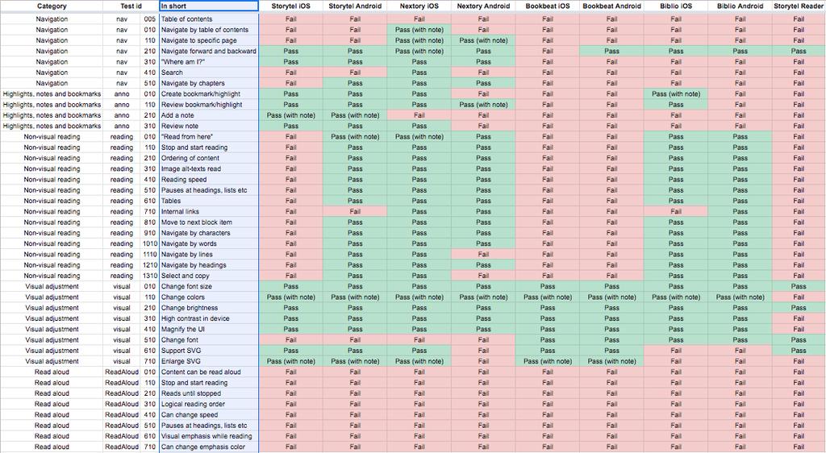Select the 'Enlarge SVG' cell
This screenshot has height=453, width=826.
coord(209,361)
